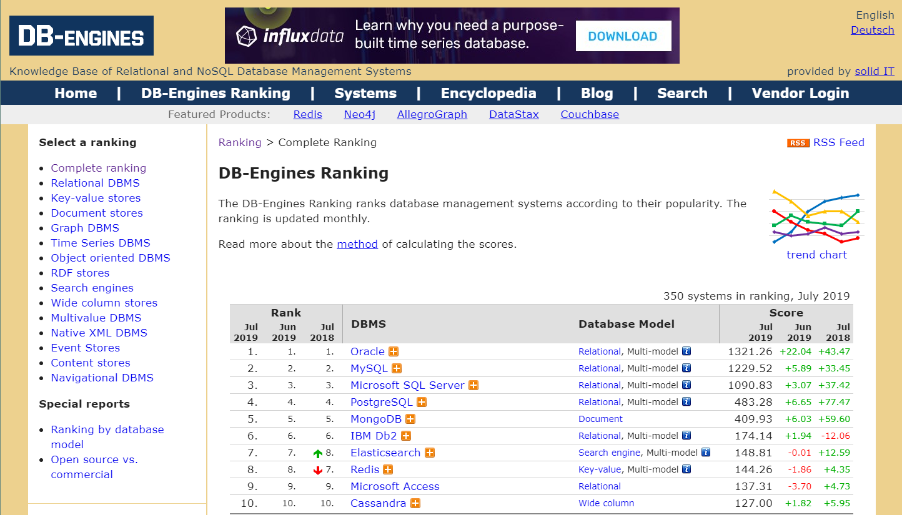Select Complete ranking in sidebar
Image resolution: width=902 pixels, height=515 pixels.
click(99, 168)
